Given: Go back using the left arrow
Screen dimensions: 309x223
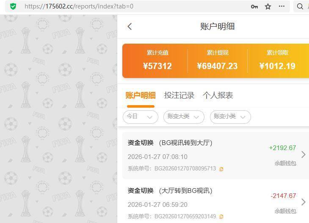Looking at the screenshot, I should [x=130, y=26].
